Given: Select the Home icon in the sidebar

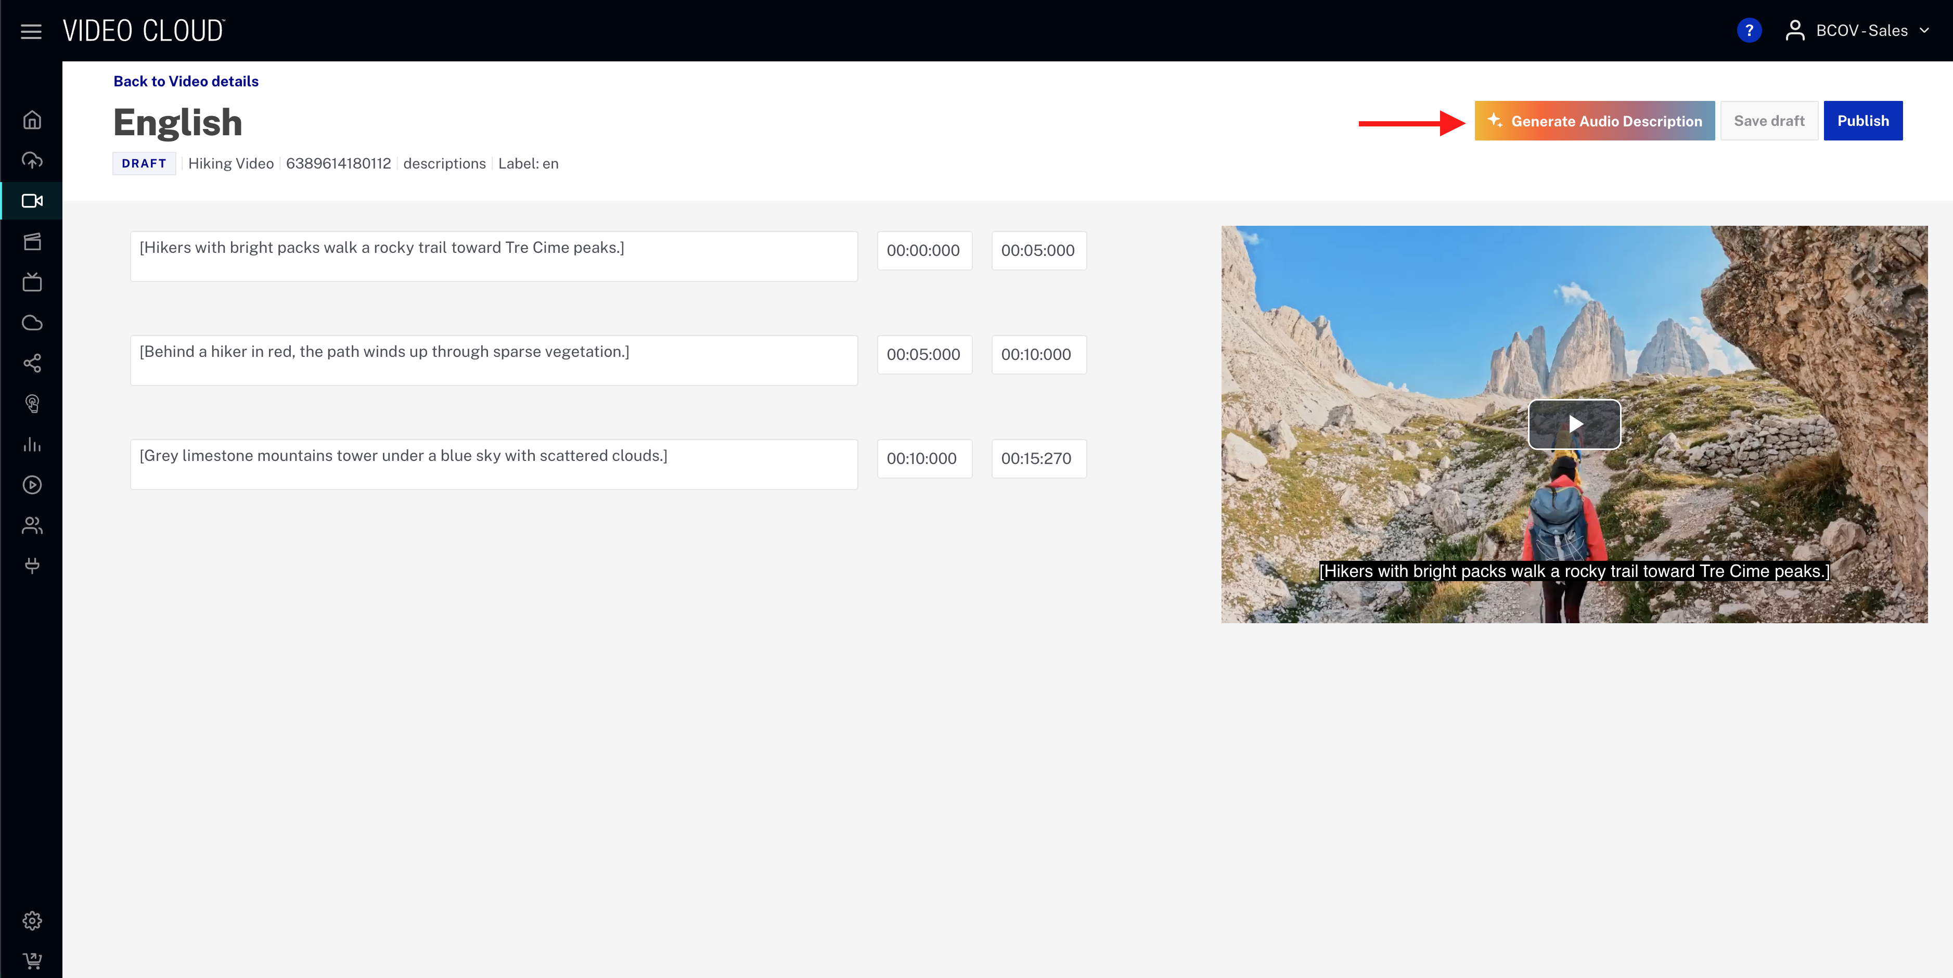Looking at the screenshot, I should pyautogui.click(x=32, y=120).
